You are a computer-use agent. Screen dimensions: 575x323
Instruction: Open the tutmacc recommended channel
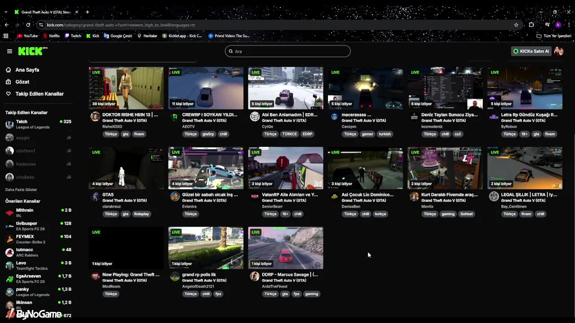click(38, 252)
